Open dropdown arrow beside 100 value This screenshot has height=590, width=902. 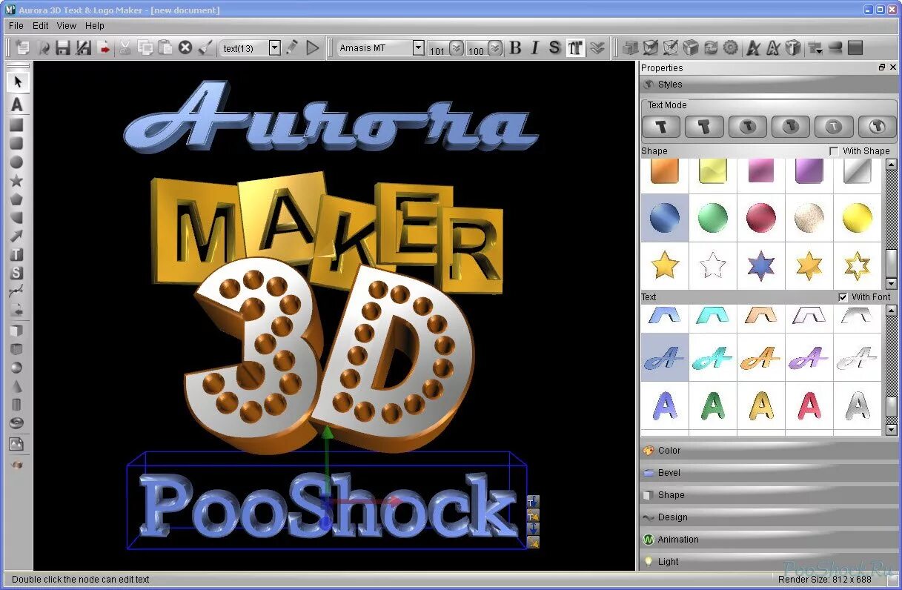pyautogui.click(x=495, y=48)
